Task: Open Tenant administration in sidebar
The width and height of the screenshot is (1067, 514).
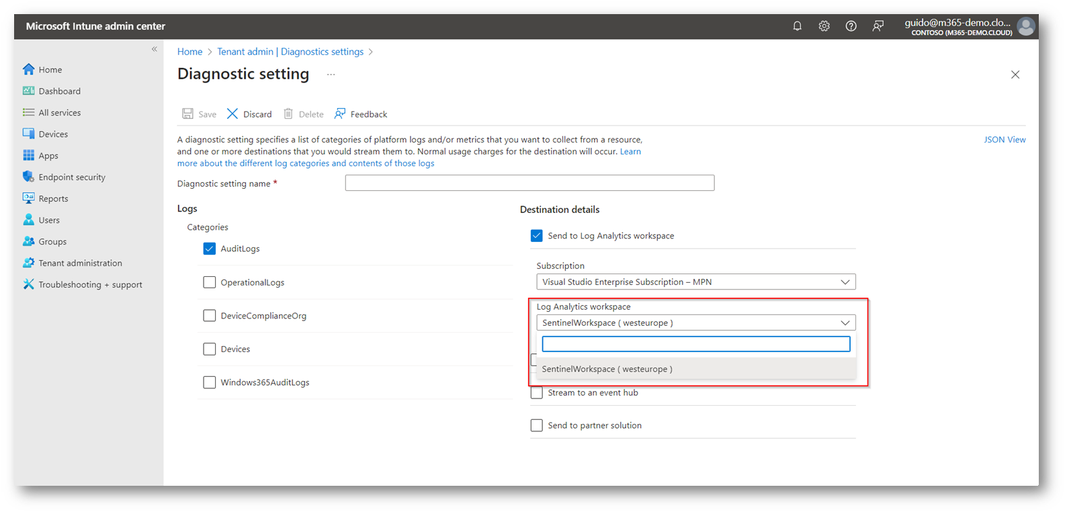Action: 81,263
